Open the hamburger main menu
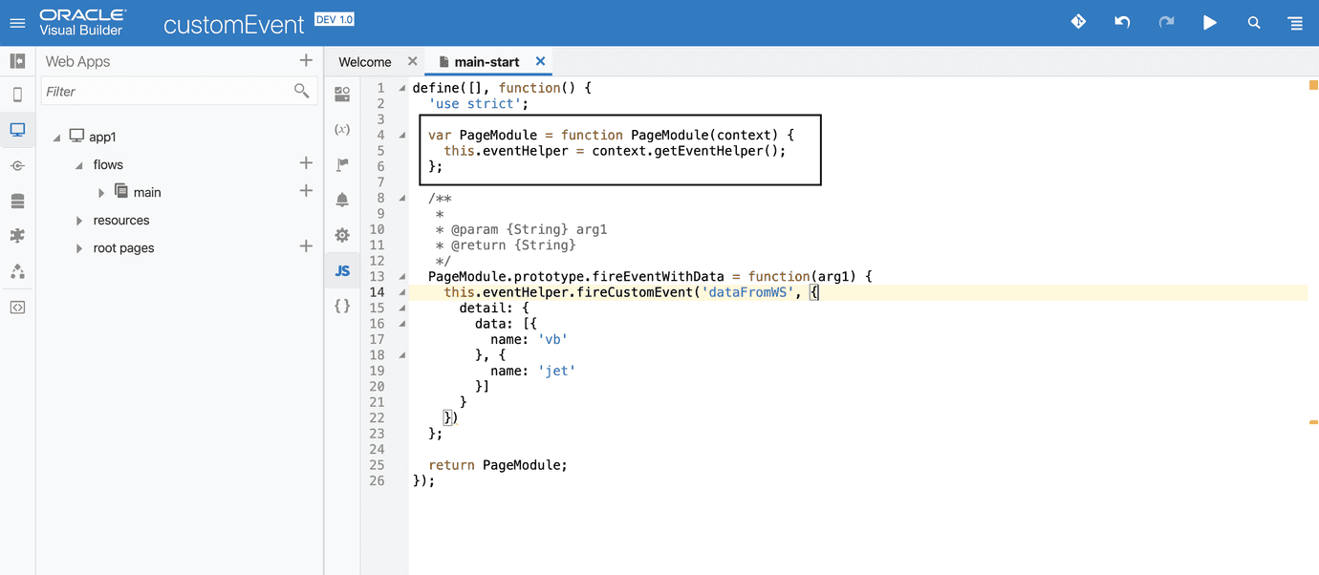Screen dimensions: 1319x575 (17, 23)
